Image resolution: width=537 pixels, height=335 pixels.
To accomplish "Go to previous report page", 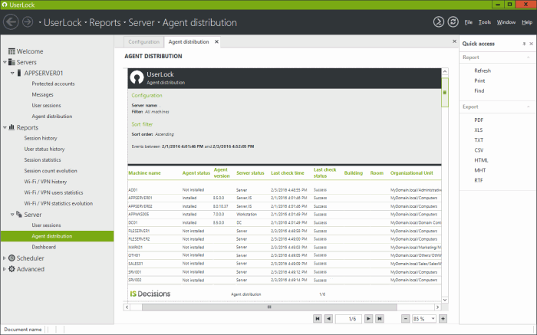I will [x=328, y=319].
